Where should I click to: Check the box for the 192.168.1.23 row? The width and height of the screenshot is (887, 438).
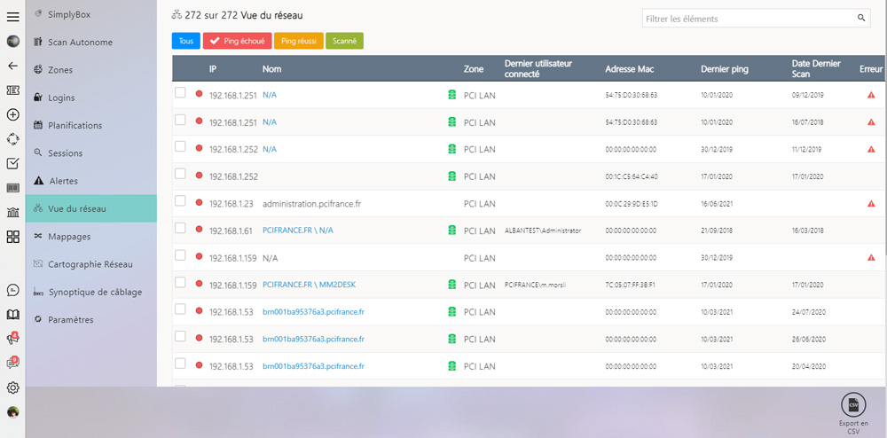180,201
